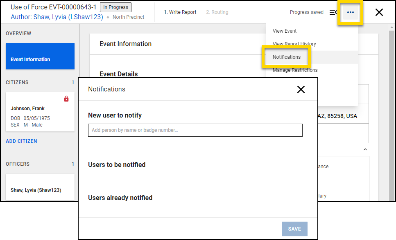Switch to the 2. Routing step
The image size is (396, 240).
[x=217, y=12]
